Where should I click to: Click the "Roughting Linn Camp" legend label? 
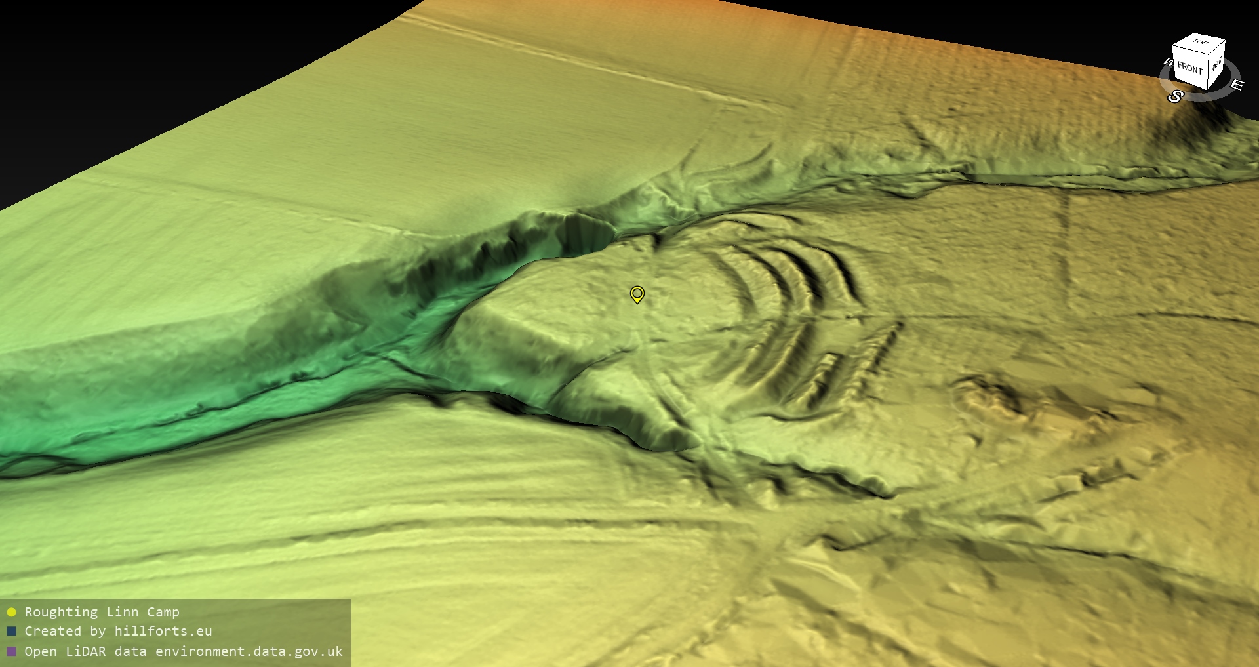(x=102, y=612)
